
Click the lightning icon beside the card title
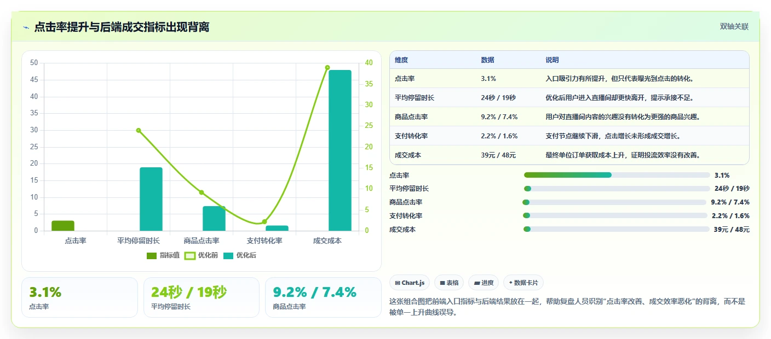[26, 27]
